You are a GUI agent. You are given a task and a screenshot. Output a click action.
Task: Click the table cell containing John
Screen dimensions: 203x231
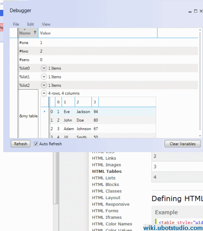[68, 120]
